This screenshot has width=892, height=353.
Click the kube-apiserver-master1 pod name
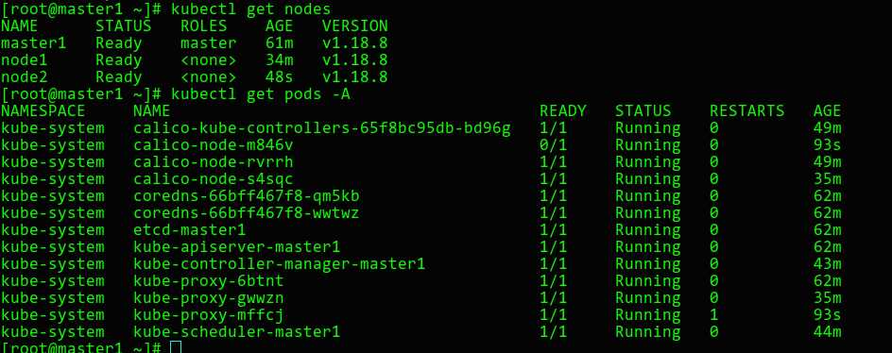pos(236,247)
